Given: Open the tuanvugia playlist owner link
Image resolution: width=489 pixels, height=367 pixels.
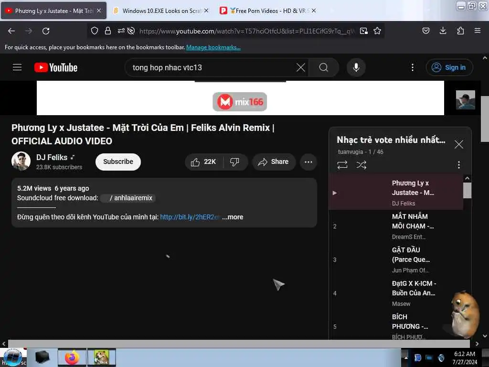Looking at the screenshot, I should (350, 151).
